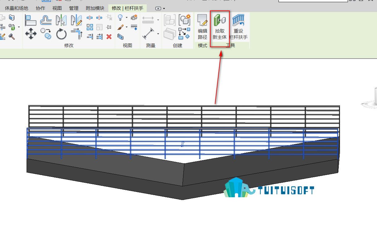The image size is (377, 228).
Task: Select the Align tool
Action: [31, 20]
